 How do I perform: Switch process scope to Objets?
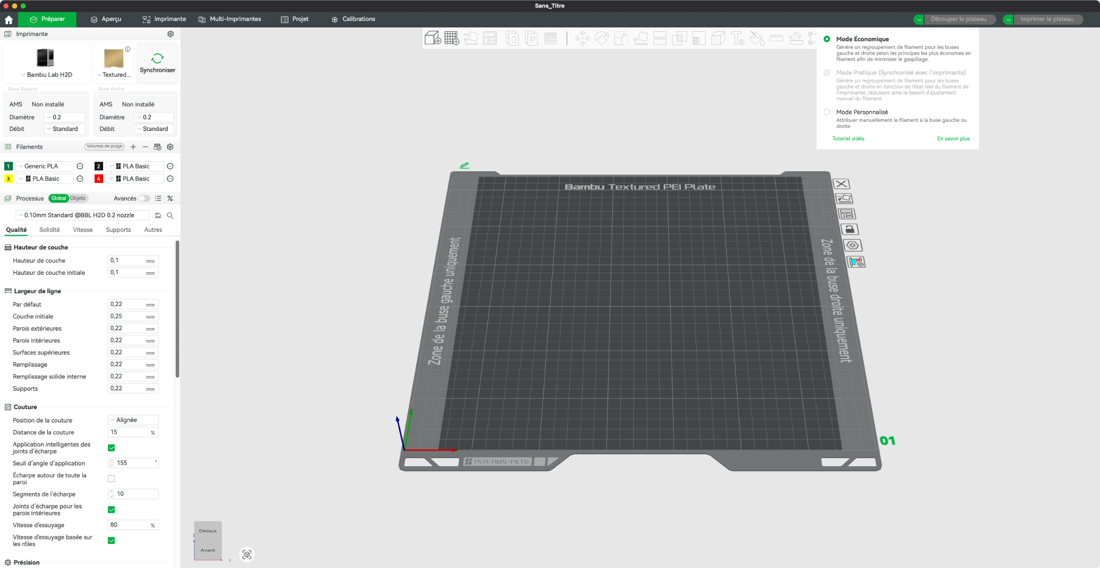click(x=78, y=198)
